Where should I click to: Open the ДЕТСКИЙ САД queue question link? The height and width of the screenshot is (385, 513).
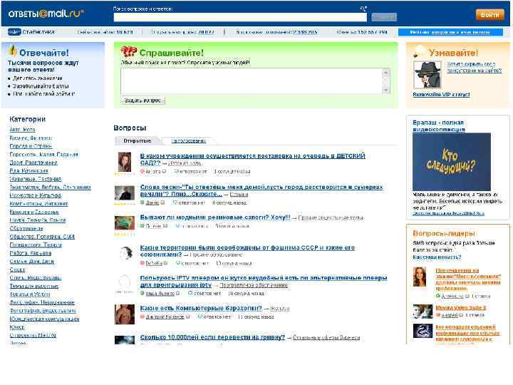pyautogui.click(x=252, y=159)
